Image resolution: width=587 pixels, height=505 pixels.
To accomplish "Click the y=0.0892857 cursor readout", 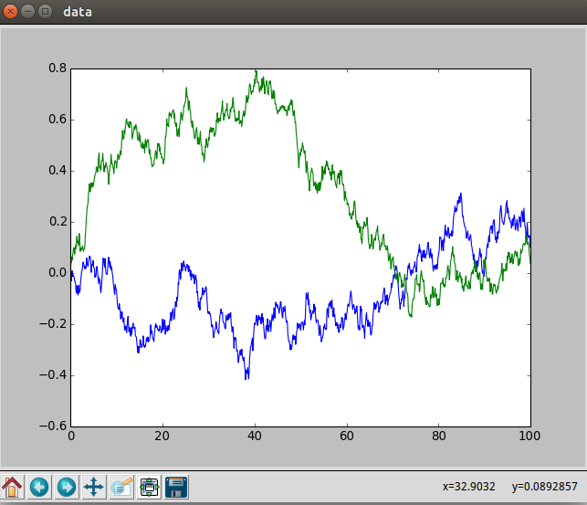I will (x=545, y=487).
